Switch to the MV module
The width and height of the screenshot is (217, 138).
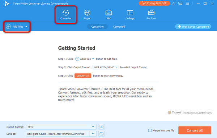tap(109, 15)
